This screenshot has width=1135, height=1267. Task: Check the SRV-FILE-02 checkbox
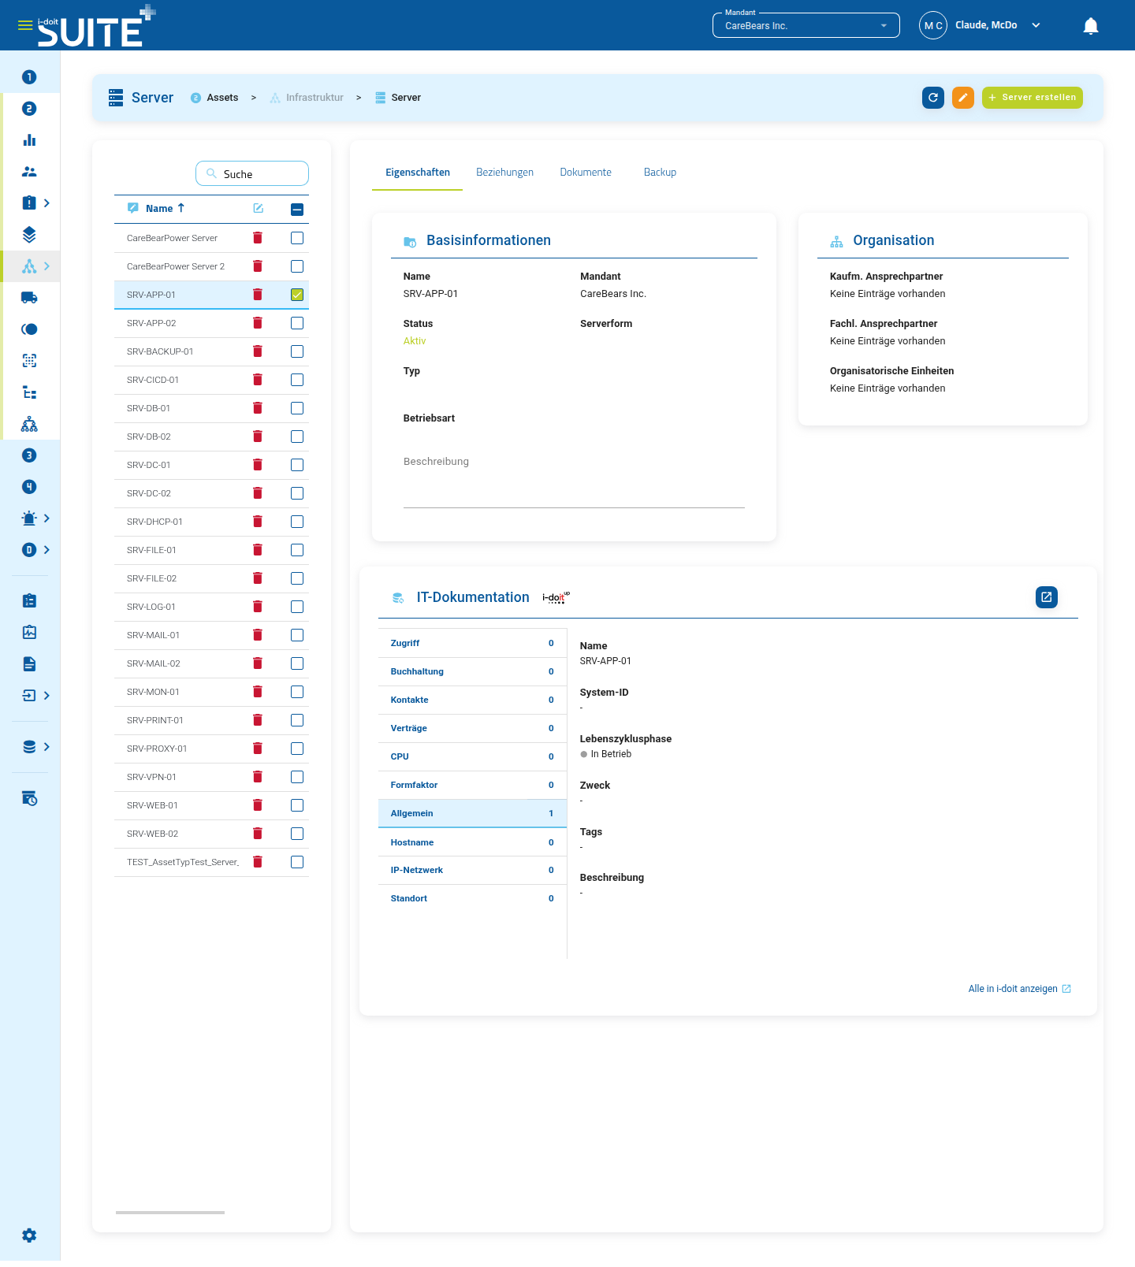pos(297,578)
